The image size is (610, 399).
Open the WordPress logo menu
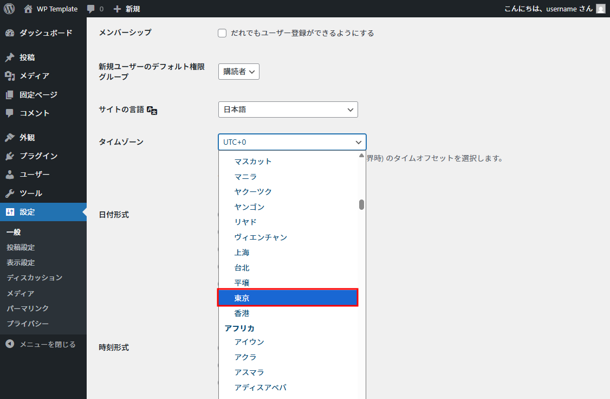tap(9, 9)
